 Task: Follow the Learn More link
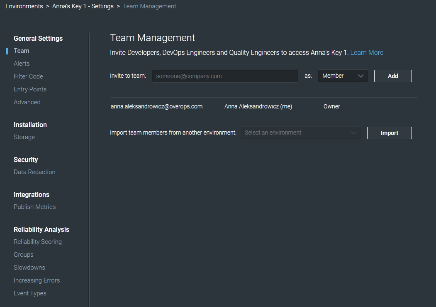(367, 53)
